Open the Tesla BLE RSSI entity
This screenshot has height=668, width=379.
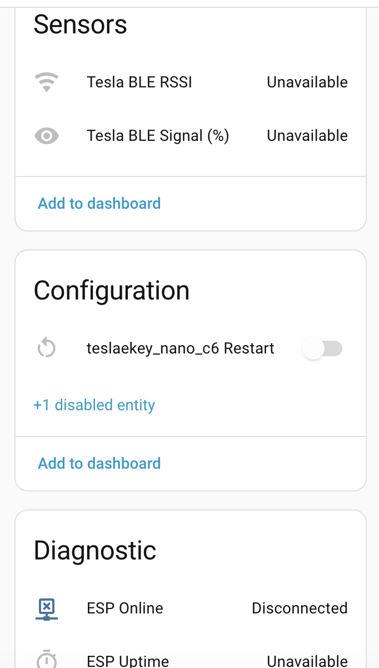[x=139, y=82]
